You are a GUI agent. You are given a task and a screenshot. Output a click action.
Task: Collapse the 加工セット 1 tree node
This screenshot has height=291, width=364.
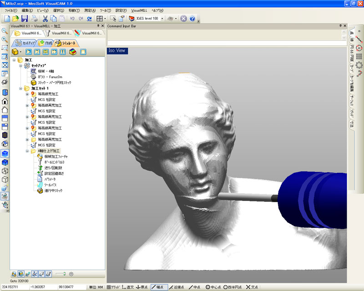[21, 88]
